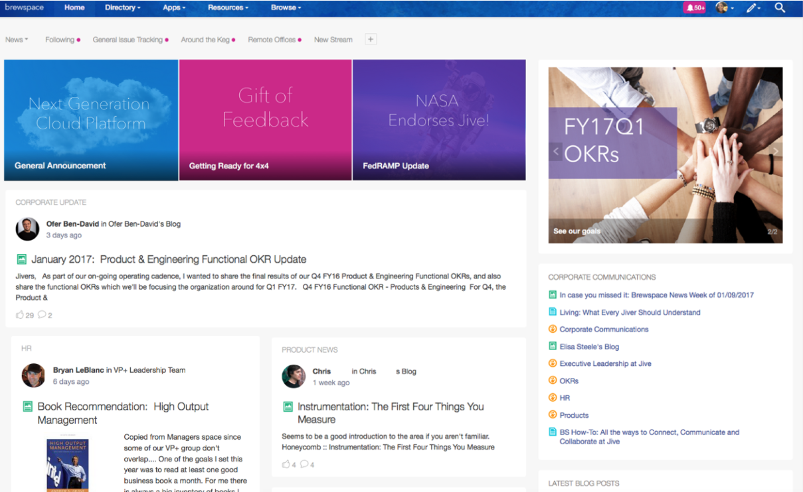Open the Resources menu

(228, 8)
